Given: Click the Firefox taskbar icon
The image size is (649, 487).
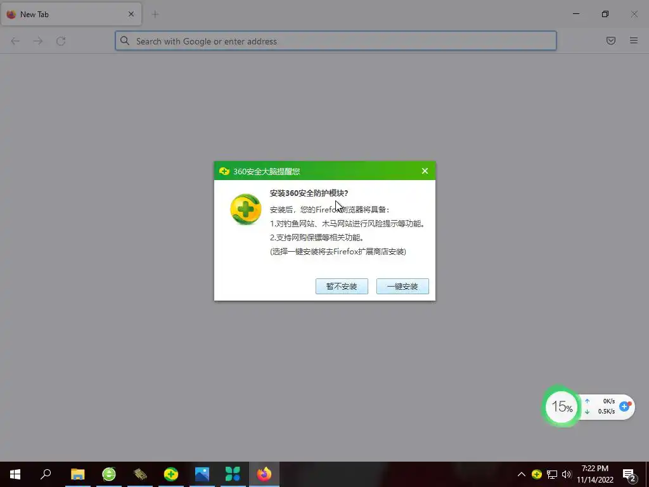Looking at the screenshot, I should click(x=264, y=474).
